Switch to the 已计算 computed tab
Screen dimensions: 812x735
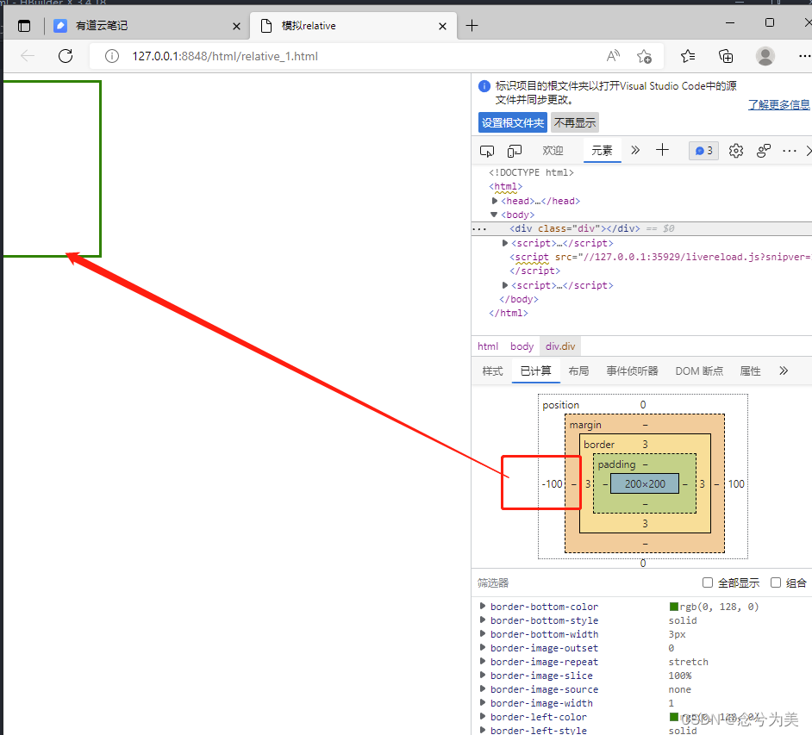(535, 371)
